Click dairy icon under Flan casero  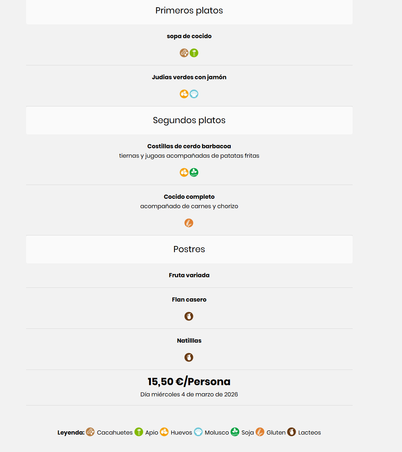[x=189, y=316]
